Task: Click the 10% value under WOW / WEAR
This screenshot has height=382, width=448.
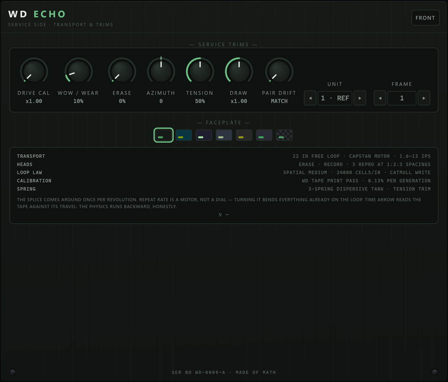Action: (x=78, y=101)
